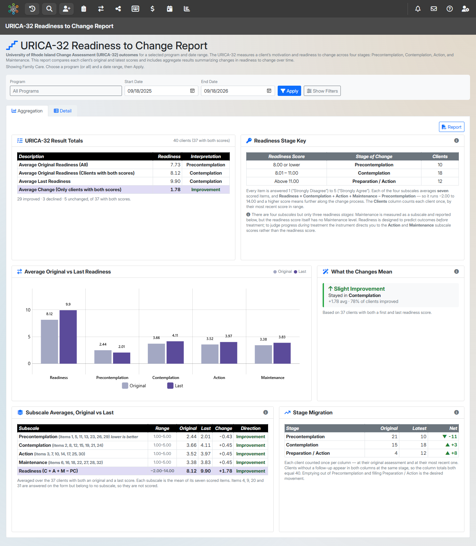Open the mail envelope icon
Image resolution: width=476 pixels, height=546 pixels.
point(434,9)
